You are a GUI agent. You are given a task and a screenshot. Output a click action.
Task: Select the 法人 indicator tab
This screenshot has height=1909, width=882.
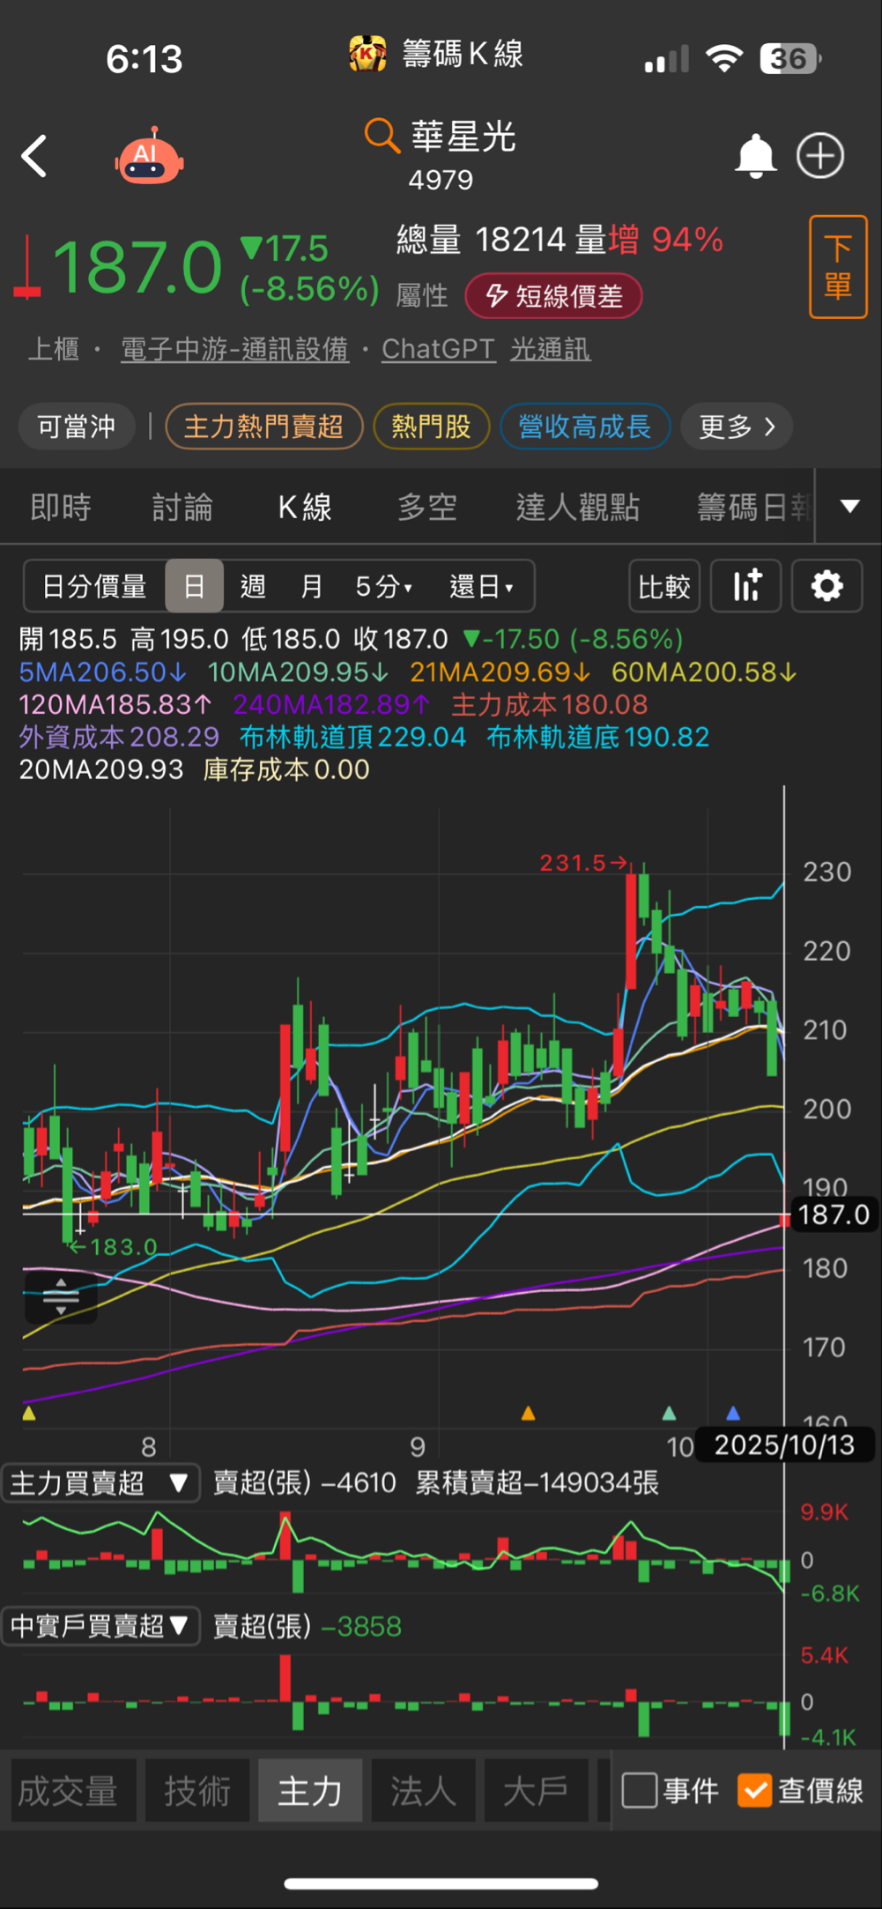423,1791
